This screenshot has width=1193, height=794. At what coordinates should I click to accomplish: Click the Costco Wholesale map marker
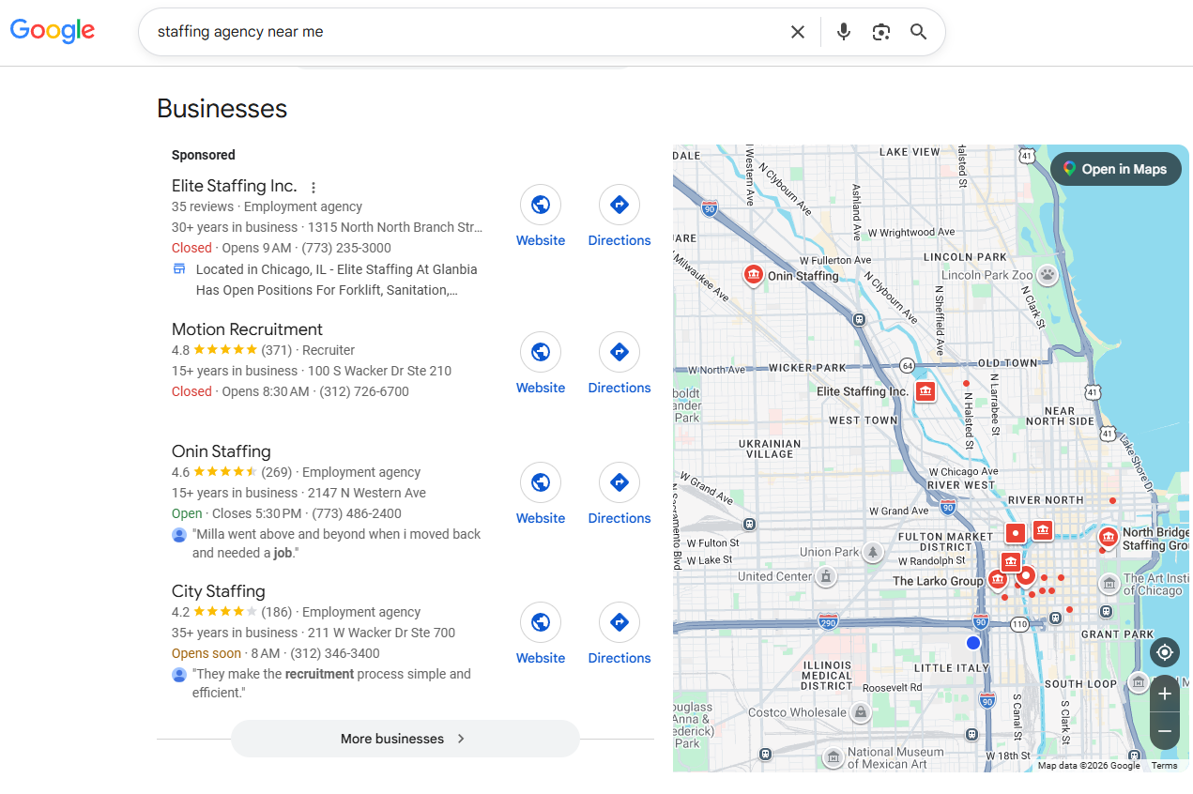tap(860, 713)
